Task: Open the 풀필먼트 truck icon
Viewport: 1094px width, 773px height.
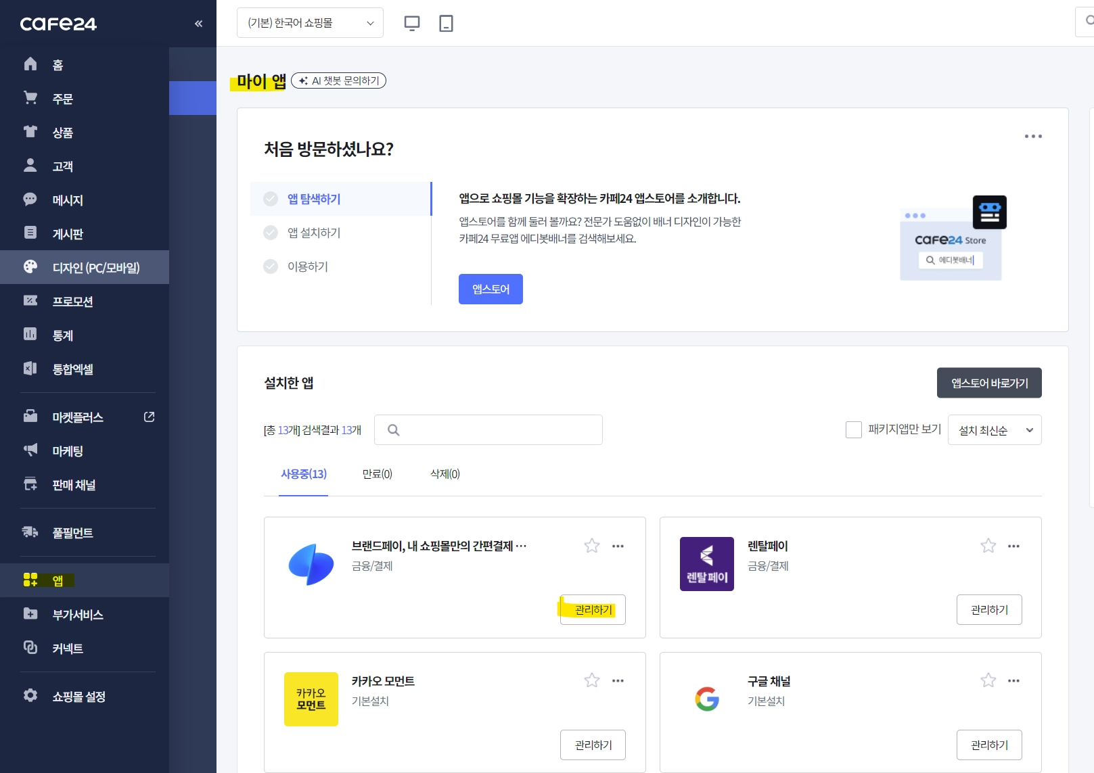Action: (x=30, y=532)
